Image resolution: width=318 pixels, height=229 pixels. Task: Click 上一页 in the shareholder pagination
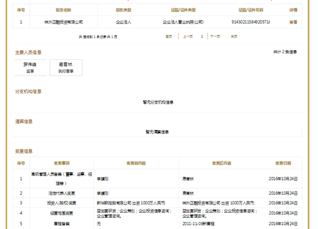[188, 37]
